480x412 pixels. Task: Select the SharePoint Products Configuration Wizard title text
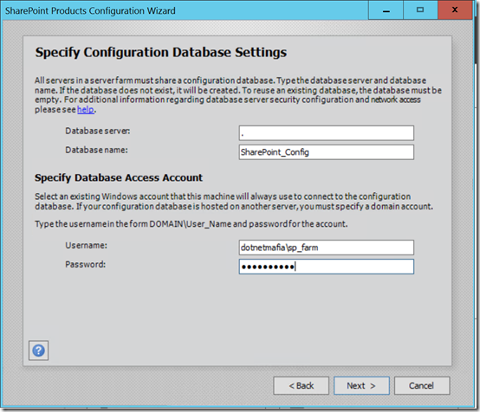tap(90, 10)
